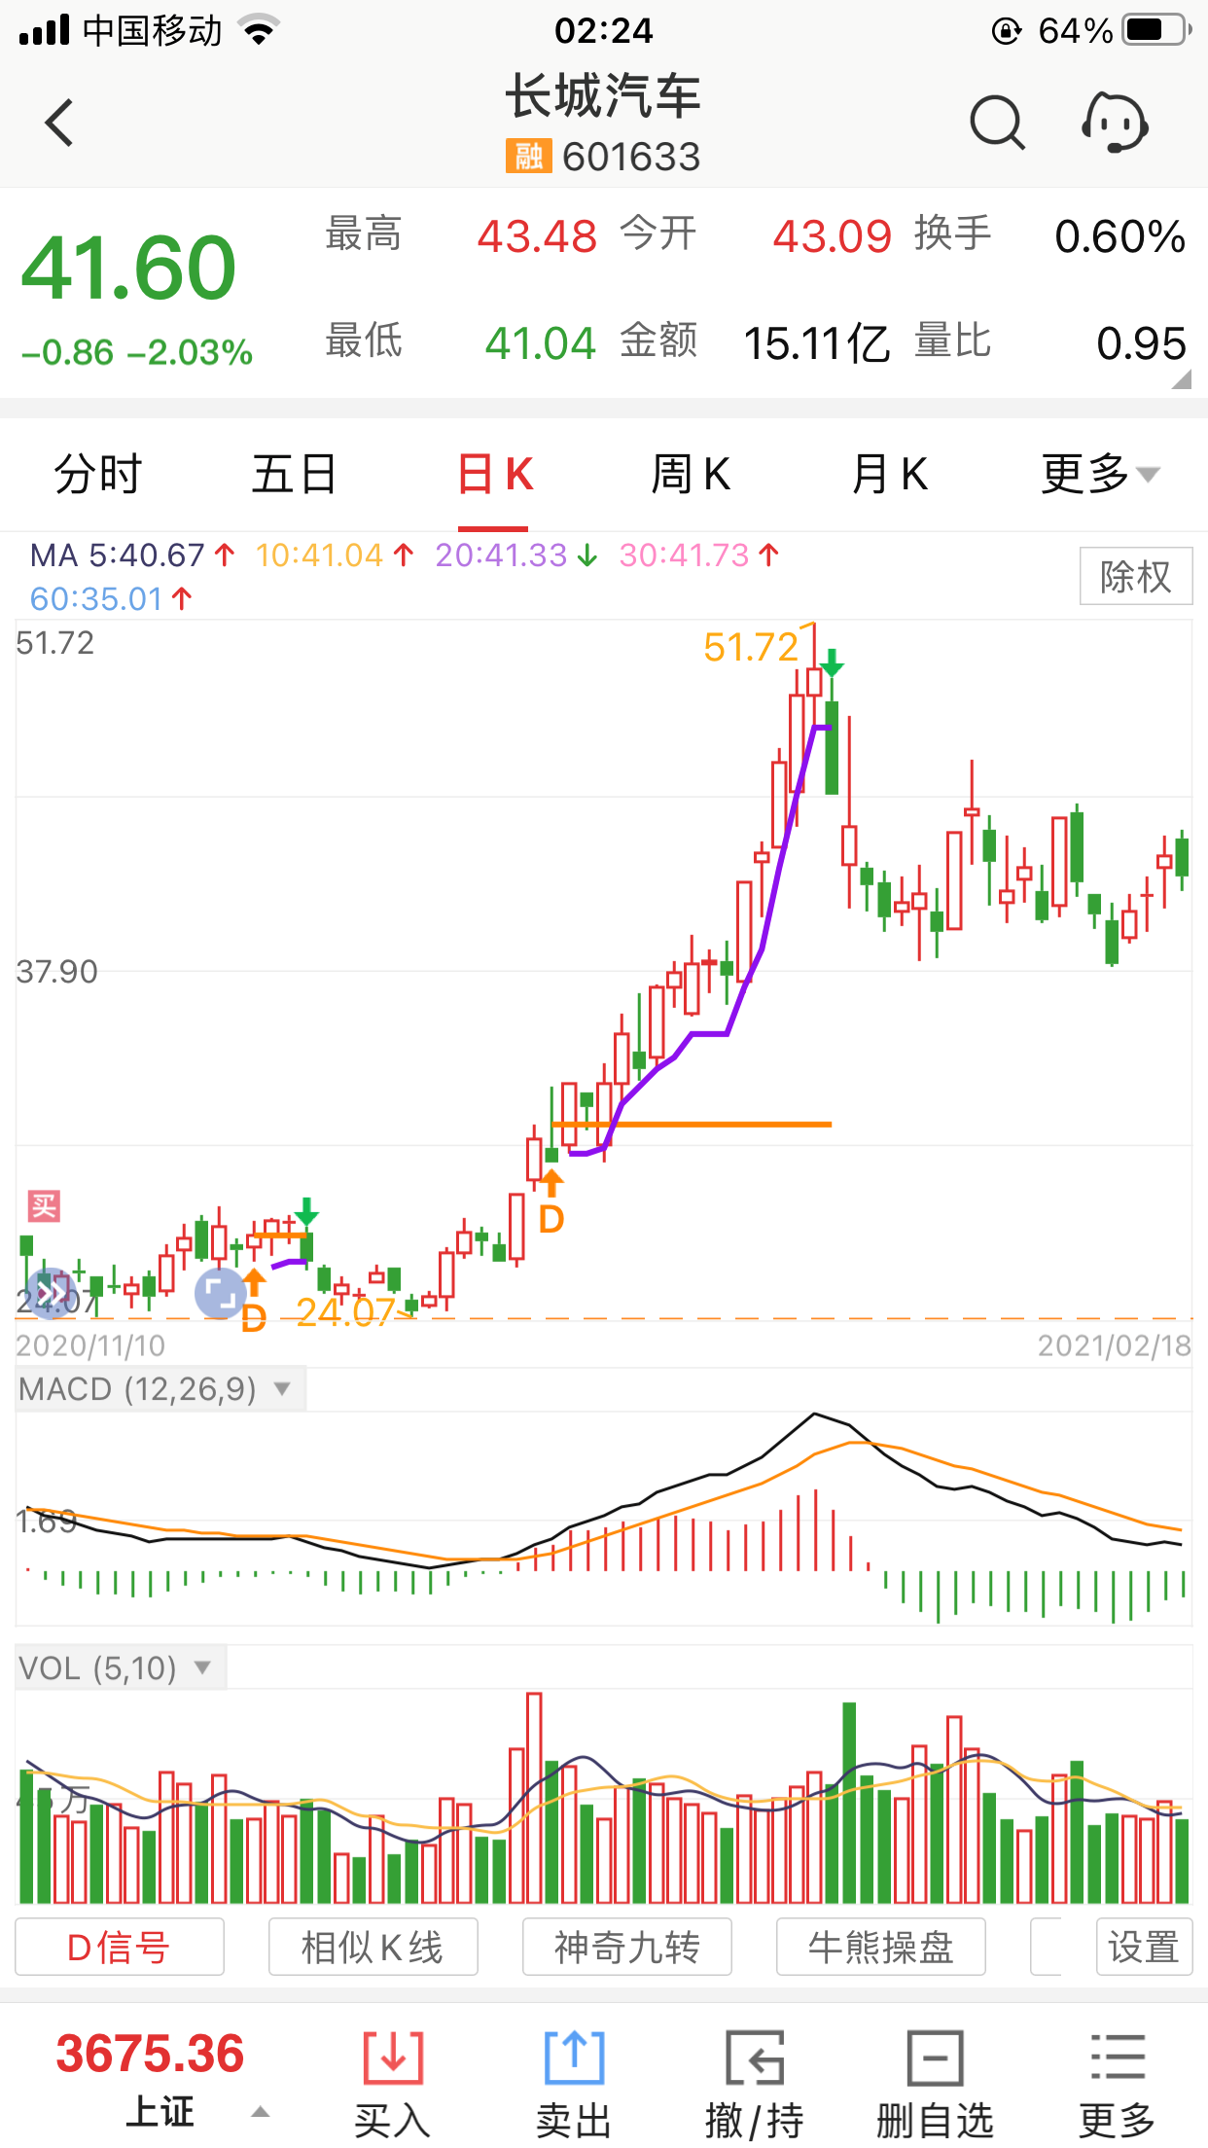Tap the orange 融 margin-trading badge
Image resolution: width=1208 pixels, height=2148 pixels.
tap(528, 156)
